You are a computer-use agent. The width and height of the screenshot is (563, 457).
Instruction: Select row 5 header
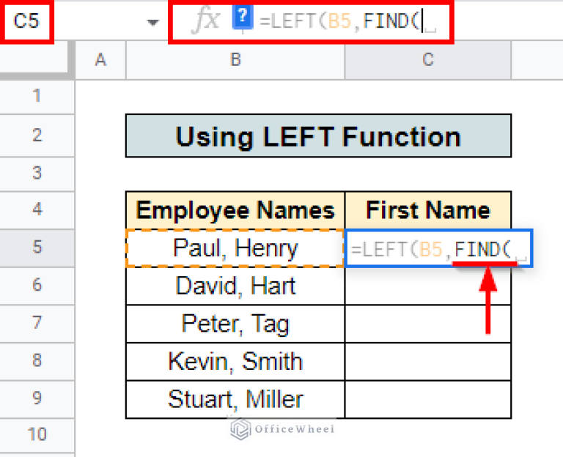click(37, 248)
